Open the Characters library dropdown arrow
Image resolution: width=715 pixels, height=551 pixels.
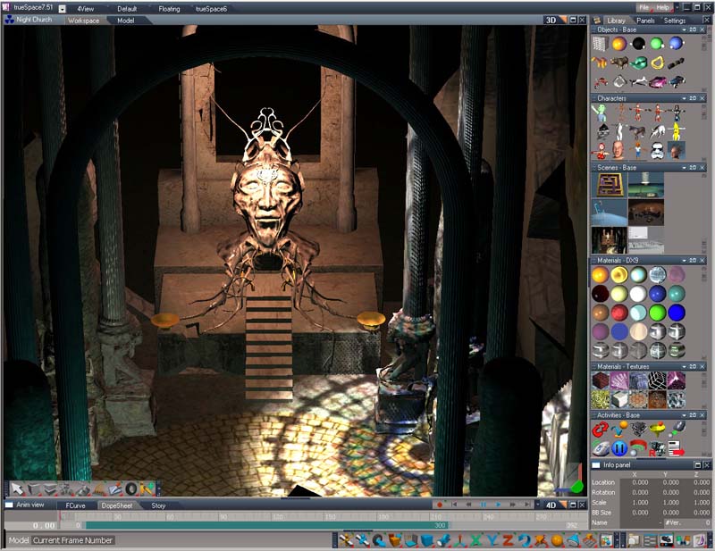coord(684,98)
